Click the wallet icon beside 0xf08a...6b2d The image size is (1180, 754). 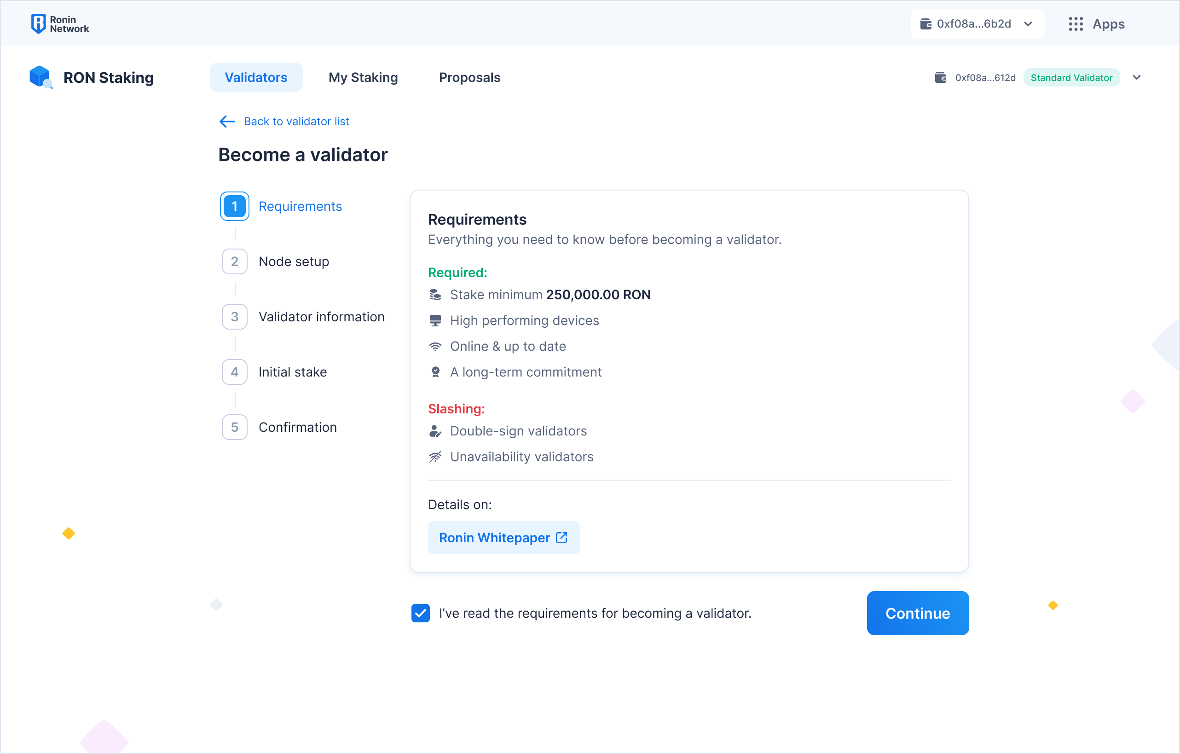coord(925,24)
